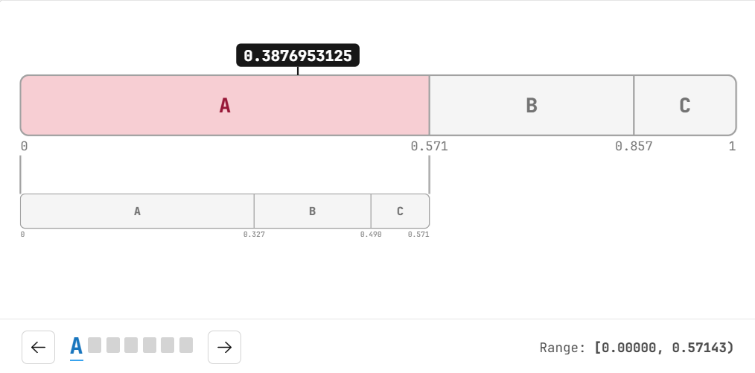Click the 0.490 label under lower bar
This screenshot has height=373, width=755.
tap(371, 235)
